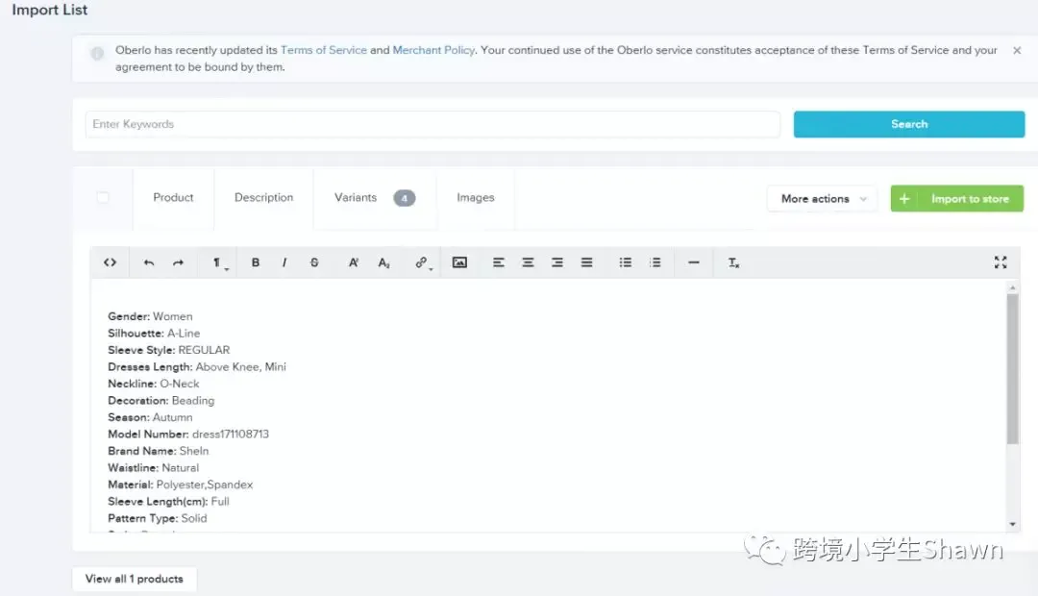Select the product checkbox
The height and width of the screenshot is (596, 1038).
pyautogui.click(x=103, y=197)
